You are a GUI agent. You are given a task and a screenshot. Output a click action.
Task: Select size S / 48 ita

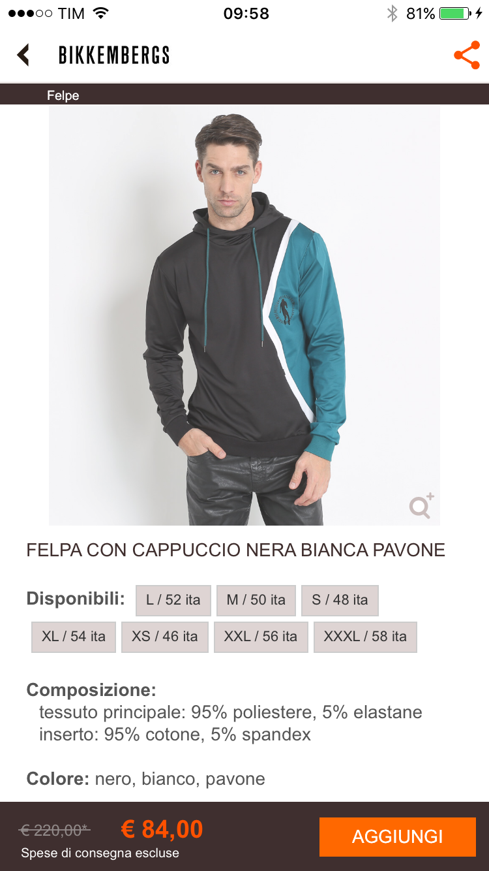pyautogui.click(x=340, y=600)
